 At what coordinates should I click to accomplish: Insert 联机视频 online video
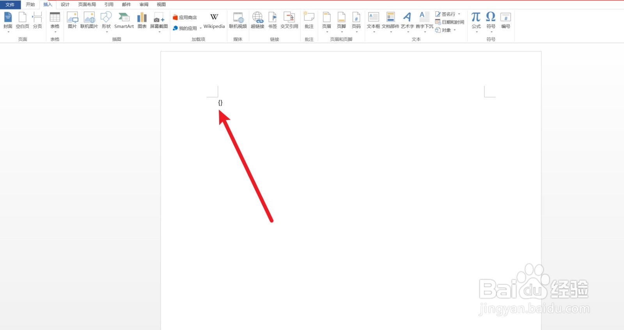238,20
